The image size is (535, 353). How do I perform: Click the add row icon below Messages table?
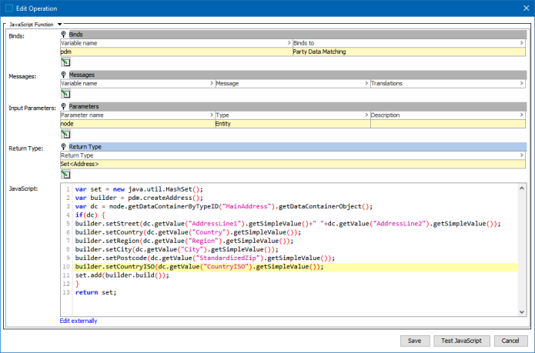tap(65, 94)
